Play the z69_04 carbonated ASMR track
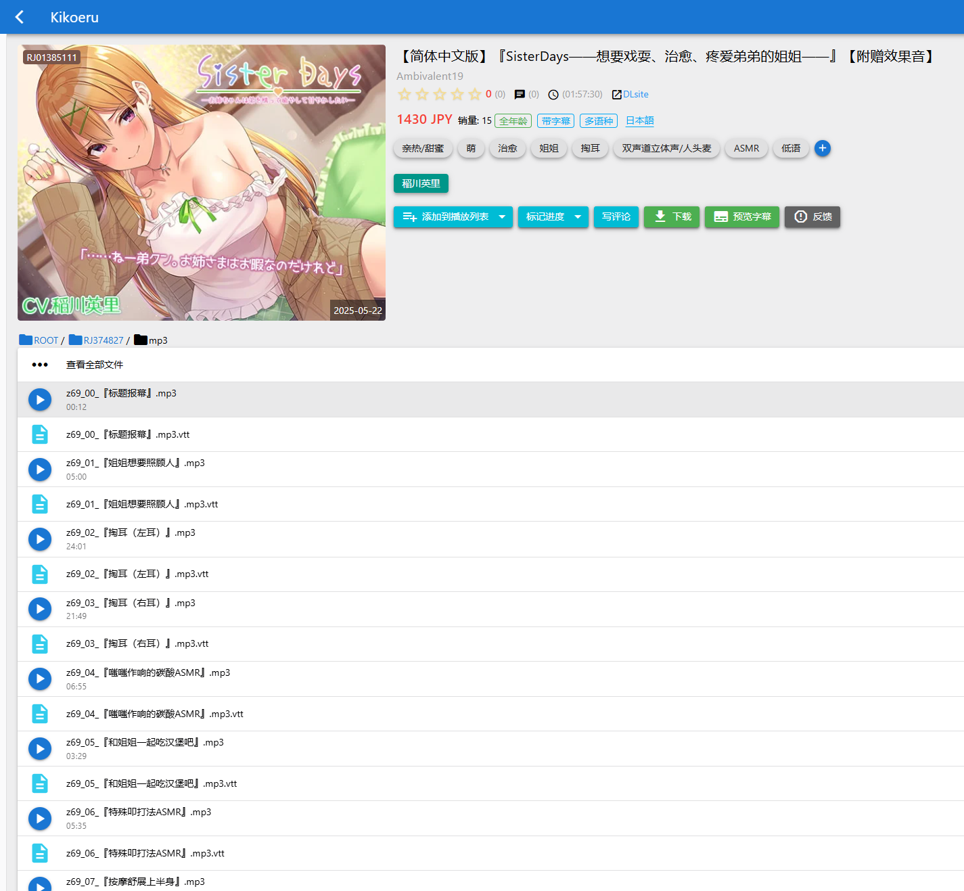The image size is (964, 891). (x=40, y=679)
